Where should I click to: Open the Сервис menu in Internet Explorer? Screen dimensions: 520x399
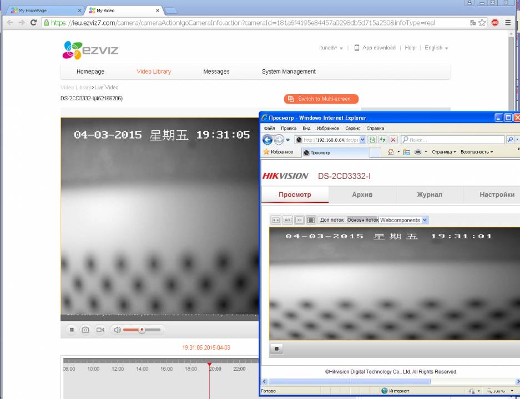coord(352,128)
